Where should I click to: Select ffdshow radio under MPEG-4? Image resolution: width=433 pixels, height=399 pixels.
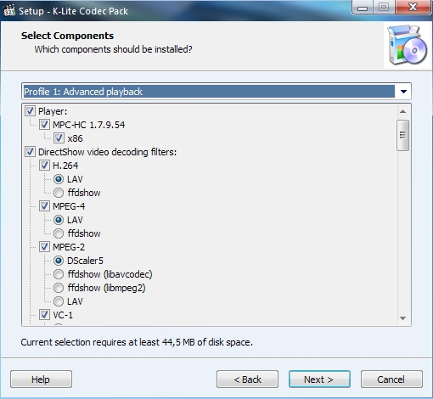(59, 233)
